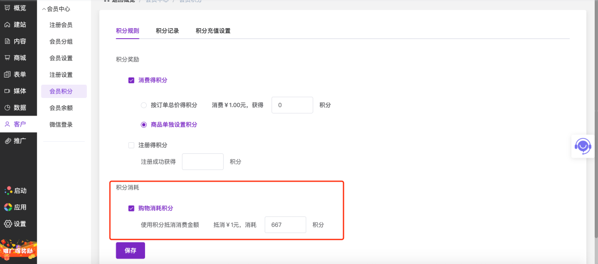Image resolution: width=598 pixels, height=264 pixels.
Task: Choose the 商品单独设置积分 radio option
Action: [x=144, y=125]
